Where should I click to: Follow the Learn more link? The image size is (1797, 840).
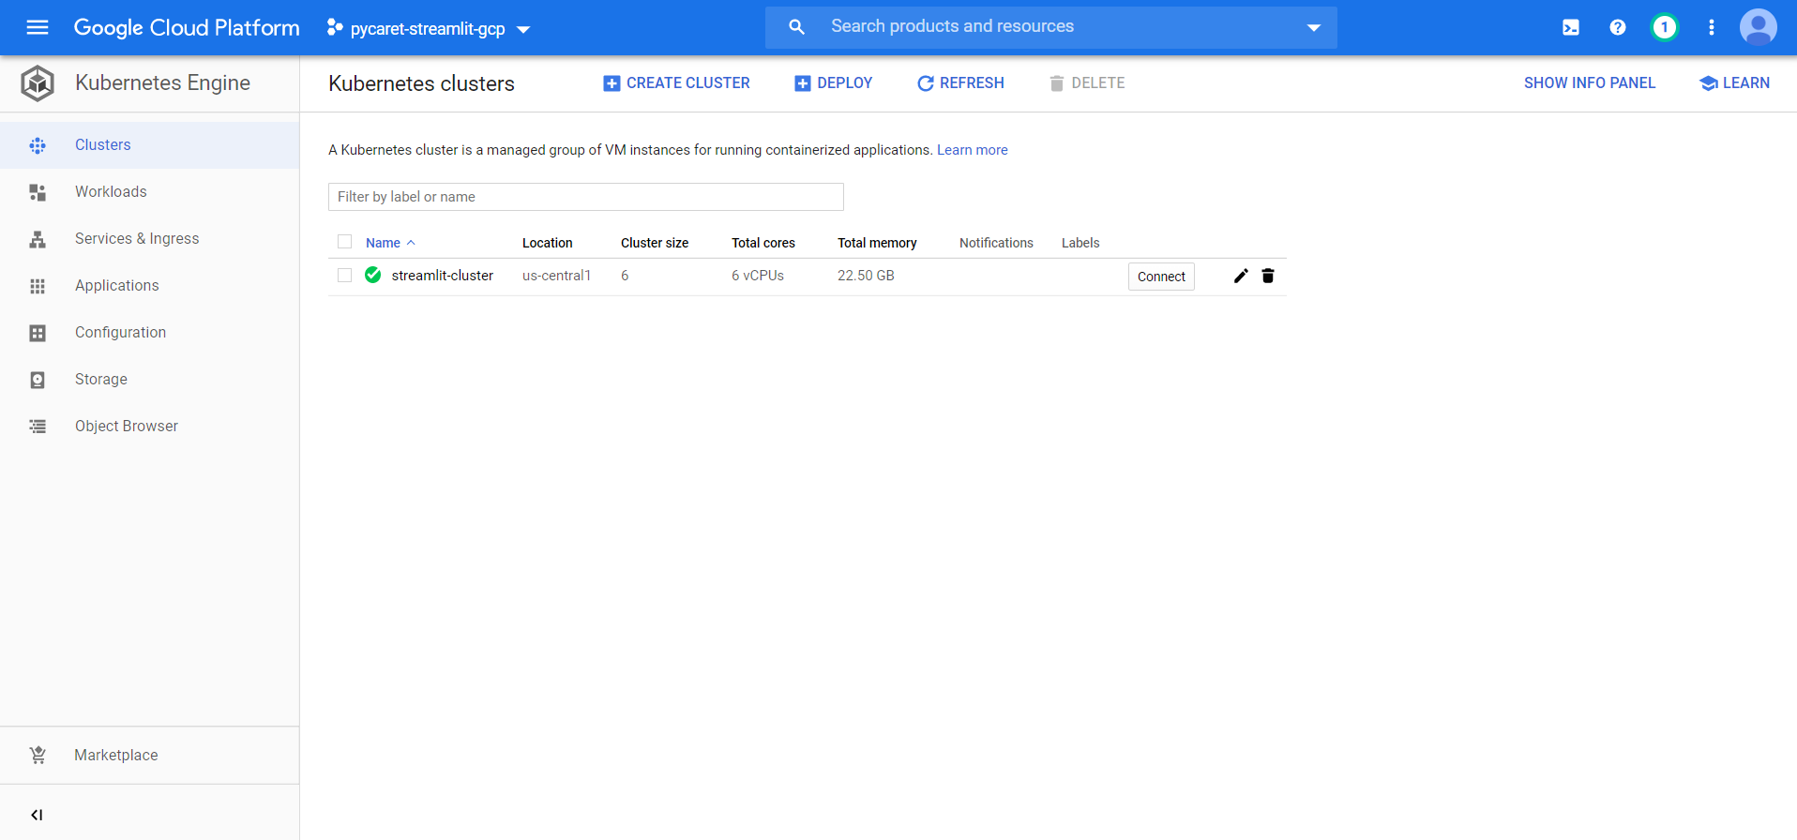point(973,150)
